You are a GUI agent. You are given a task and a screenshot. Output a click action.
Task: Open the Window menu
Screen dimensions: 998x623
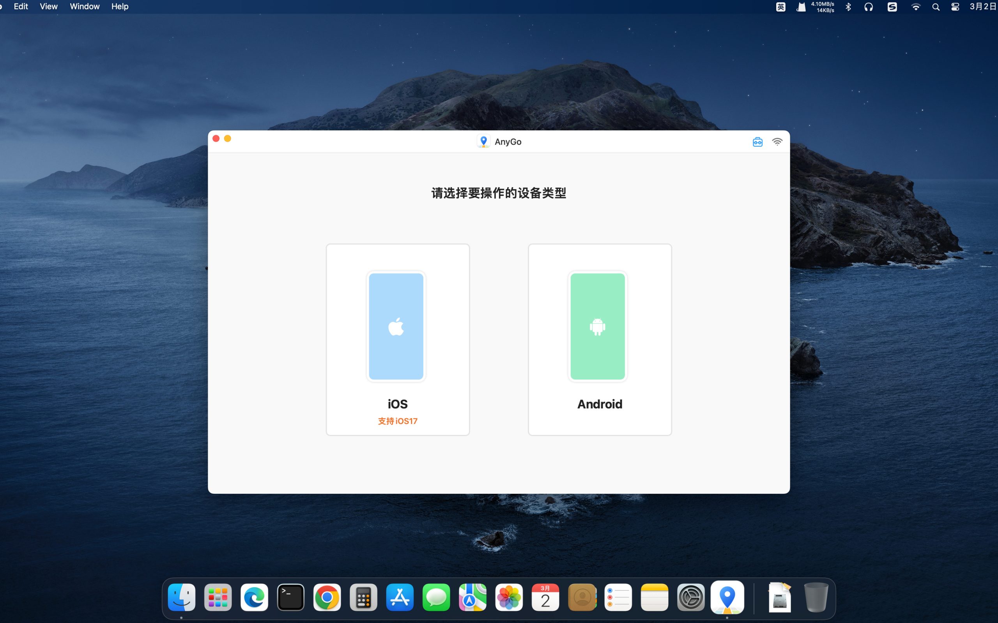(x=85, y=7)
